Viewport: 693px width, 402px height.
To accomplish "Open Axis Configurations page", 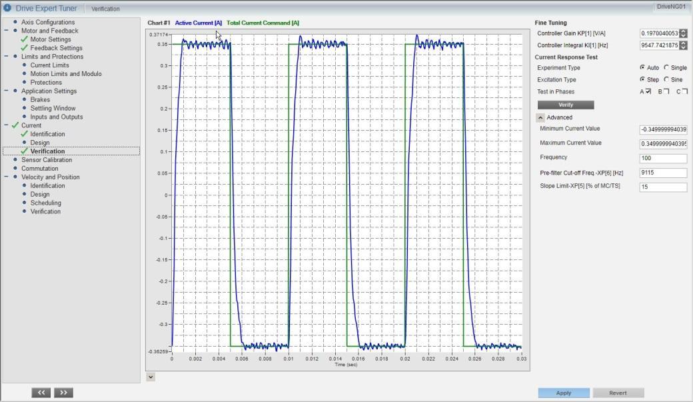I will coord(48,22).
